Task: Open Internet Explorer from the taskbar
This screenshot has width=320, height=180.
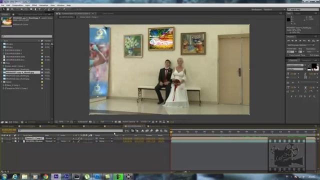Action: click(14, 176)
